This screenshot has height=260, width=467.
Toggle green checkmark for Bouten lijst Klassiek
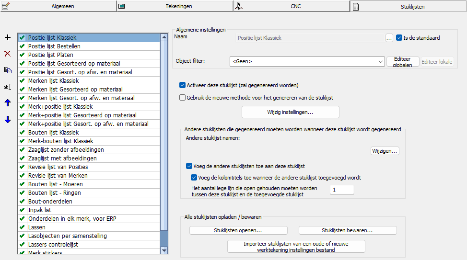pos(22,133)
